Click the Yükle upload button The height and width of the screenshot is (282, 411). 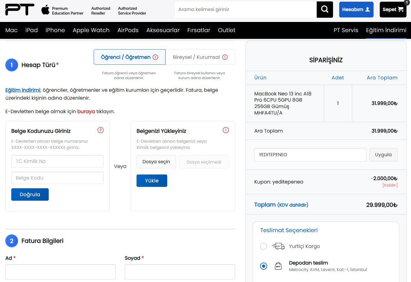(x=152, y=181)
